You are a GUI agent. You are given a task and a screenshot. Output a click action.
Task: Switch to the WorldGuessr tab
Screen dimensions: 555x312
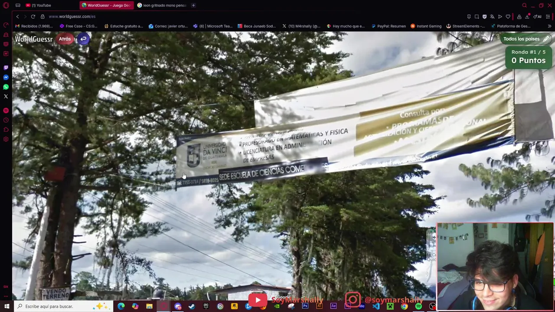point(106,5)
